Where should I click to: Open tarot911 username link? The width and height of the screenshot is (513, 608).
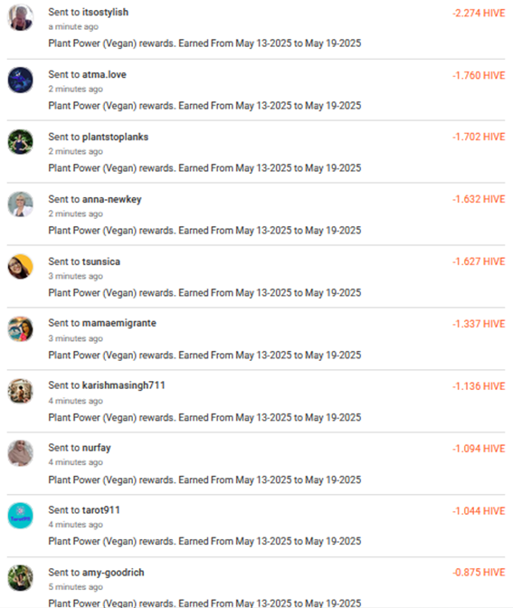pos(101,510)
